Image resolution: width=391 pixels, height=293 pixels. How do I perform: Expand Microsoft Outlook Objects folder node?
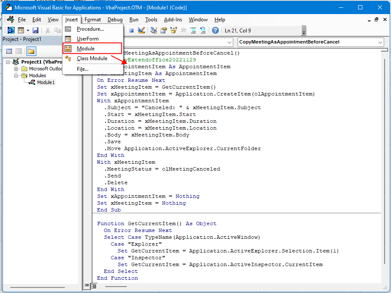16,69
